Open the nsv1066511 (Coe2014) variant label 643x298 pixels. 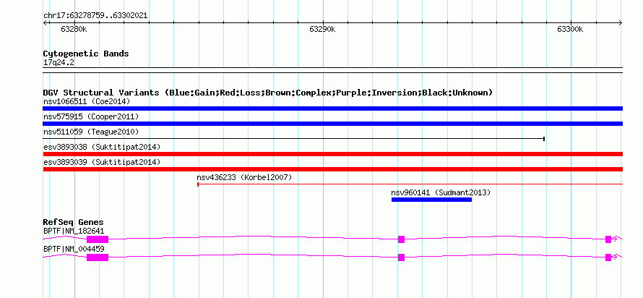tap(87, 101)
